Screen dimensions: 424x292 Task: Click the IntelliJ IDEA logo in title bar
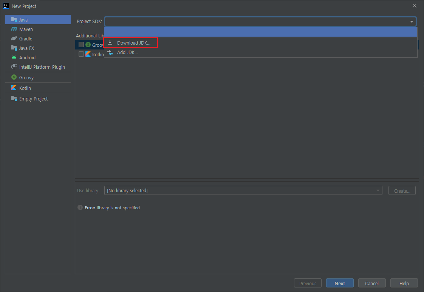click(6, 6)
